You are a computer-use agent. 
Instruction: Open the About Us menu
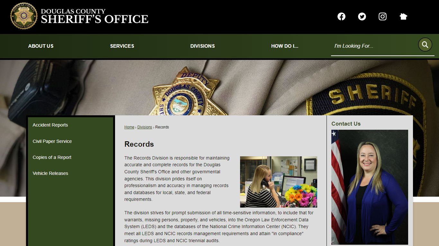(x=41, y=46)
